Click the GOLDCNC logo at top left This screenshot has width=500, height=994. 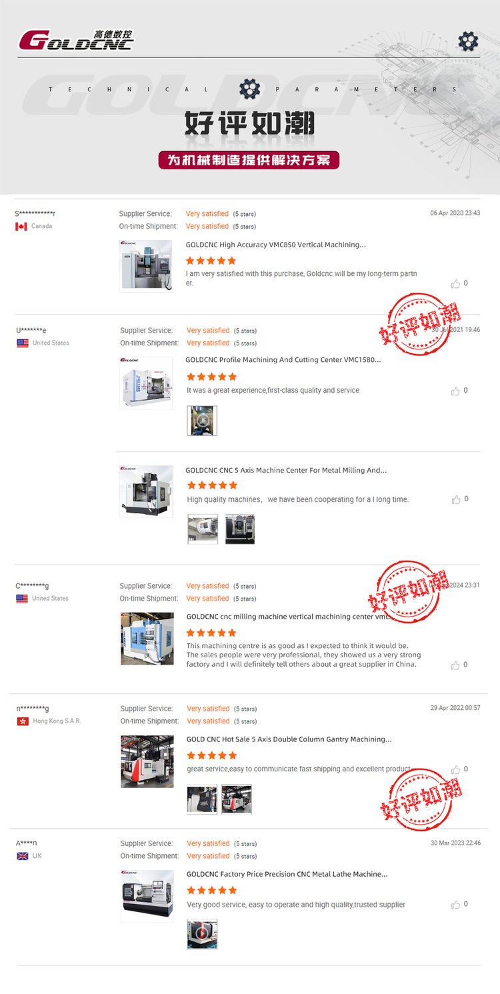tap(75, 40)
